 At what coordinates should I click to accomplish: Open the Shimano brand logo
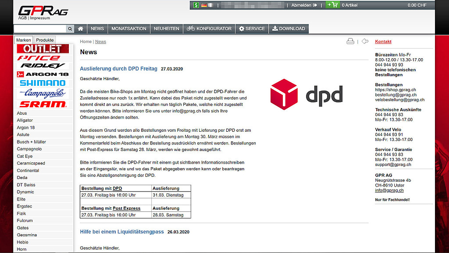point(43,83)
